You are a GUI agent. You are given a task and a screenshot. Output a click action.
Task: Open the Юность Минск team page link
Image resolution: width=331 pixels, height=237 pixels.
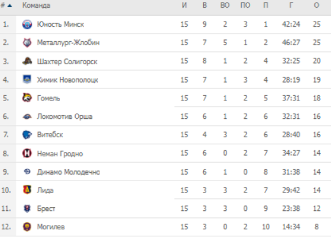[60, 24]
